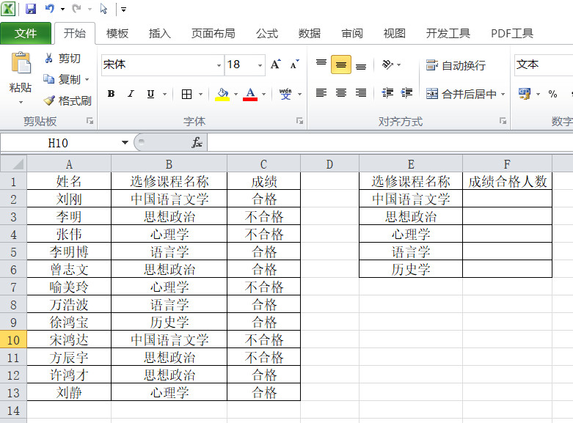The image size is (573, 423).
Task: Center text horizontally
Action: (x=341, y=93)
